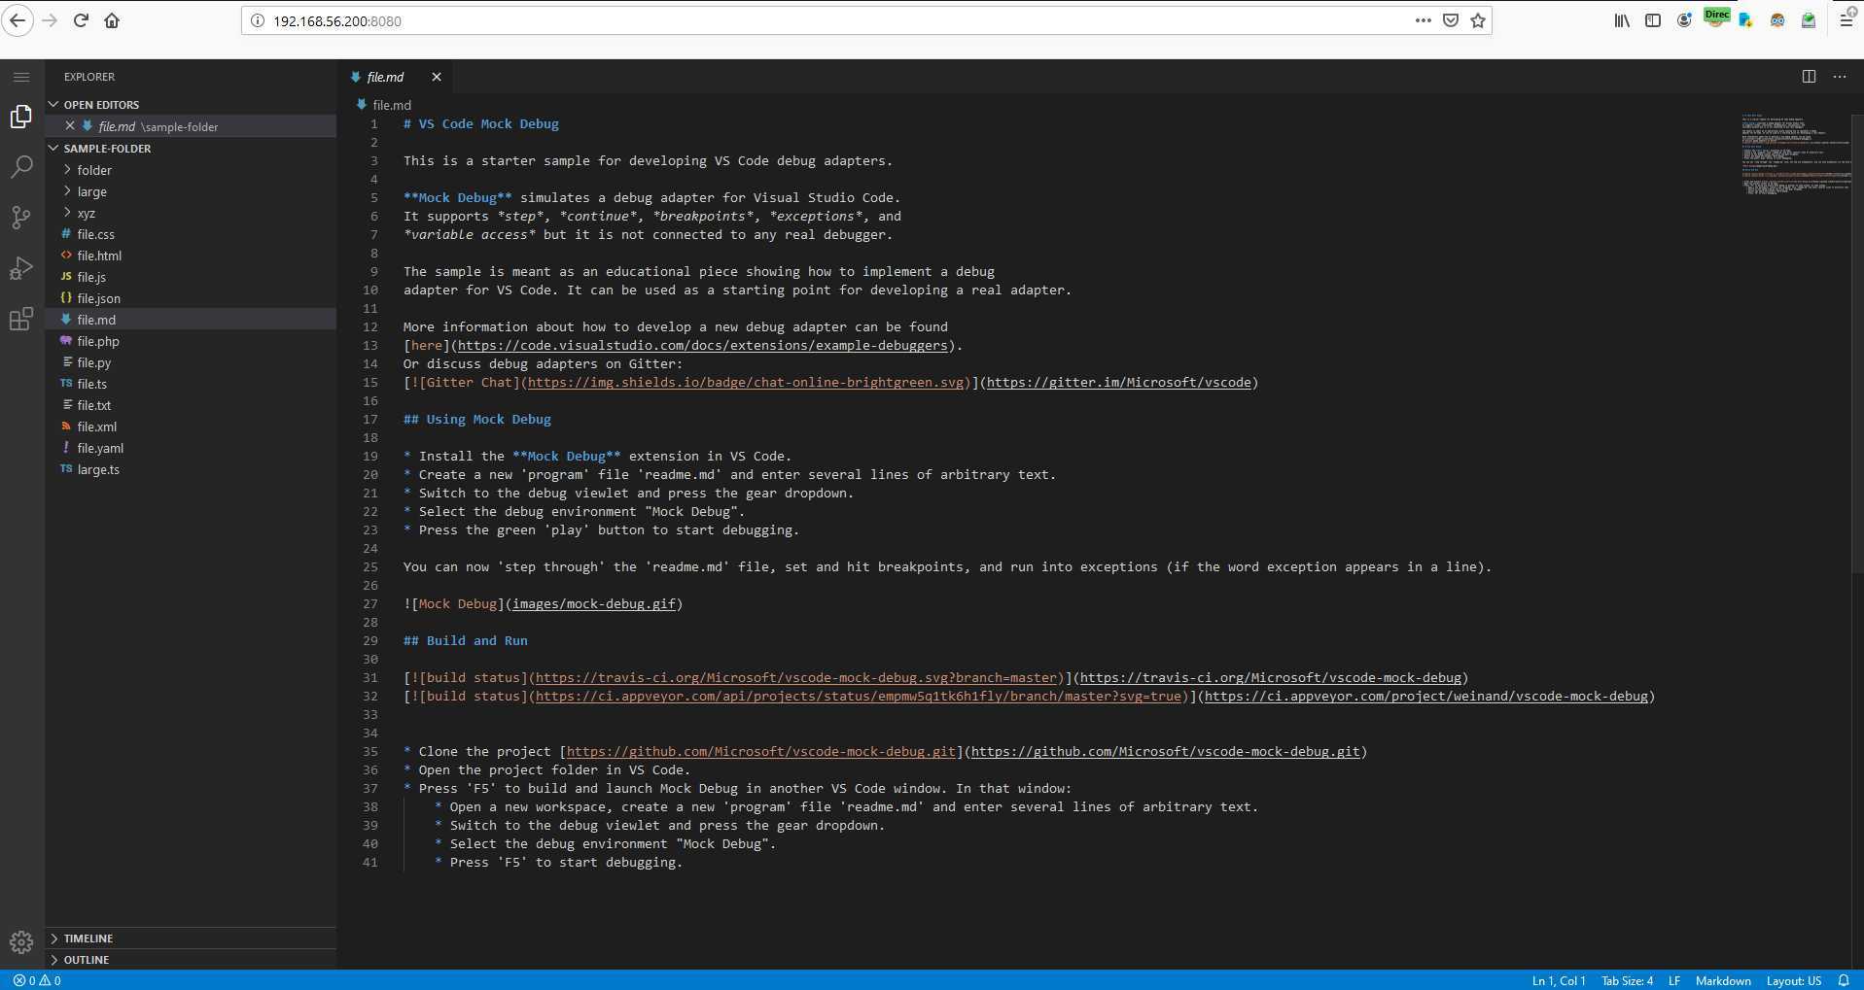Click the Split Editor Right icon
The height and width of the screenshot is (990, 1864).
click(1809, 77)
